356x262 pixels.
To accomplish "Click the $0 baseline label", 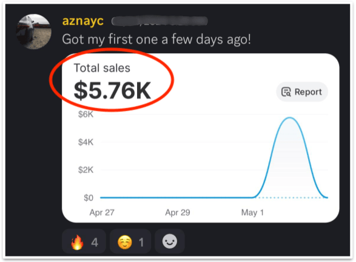I will tap(89, 198).
